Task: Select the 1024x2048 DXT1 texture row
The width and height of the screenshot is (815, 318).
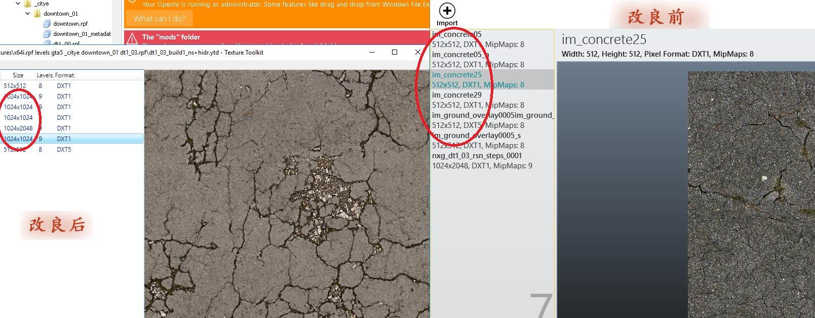Action: (x=71, y=128)
